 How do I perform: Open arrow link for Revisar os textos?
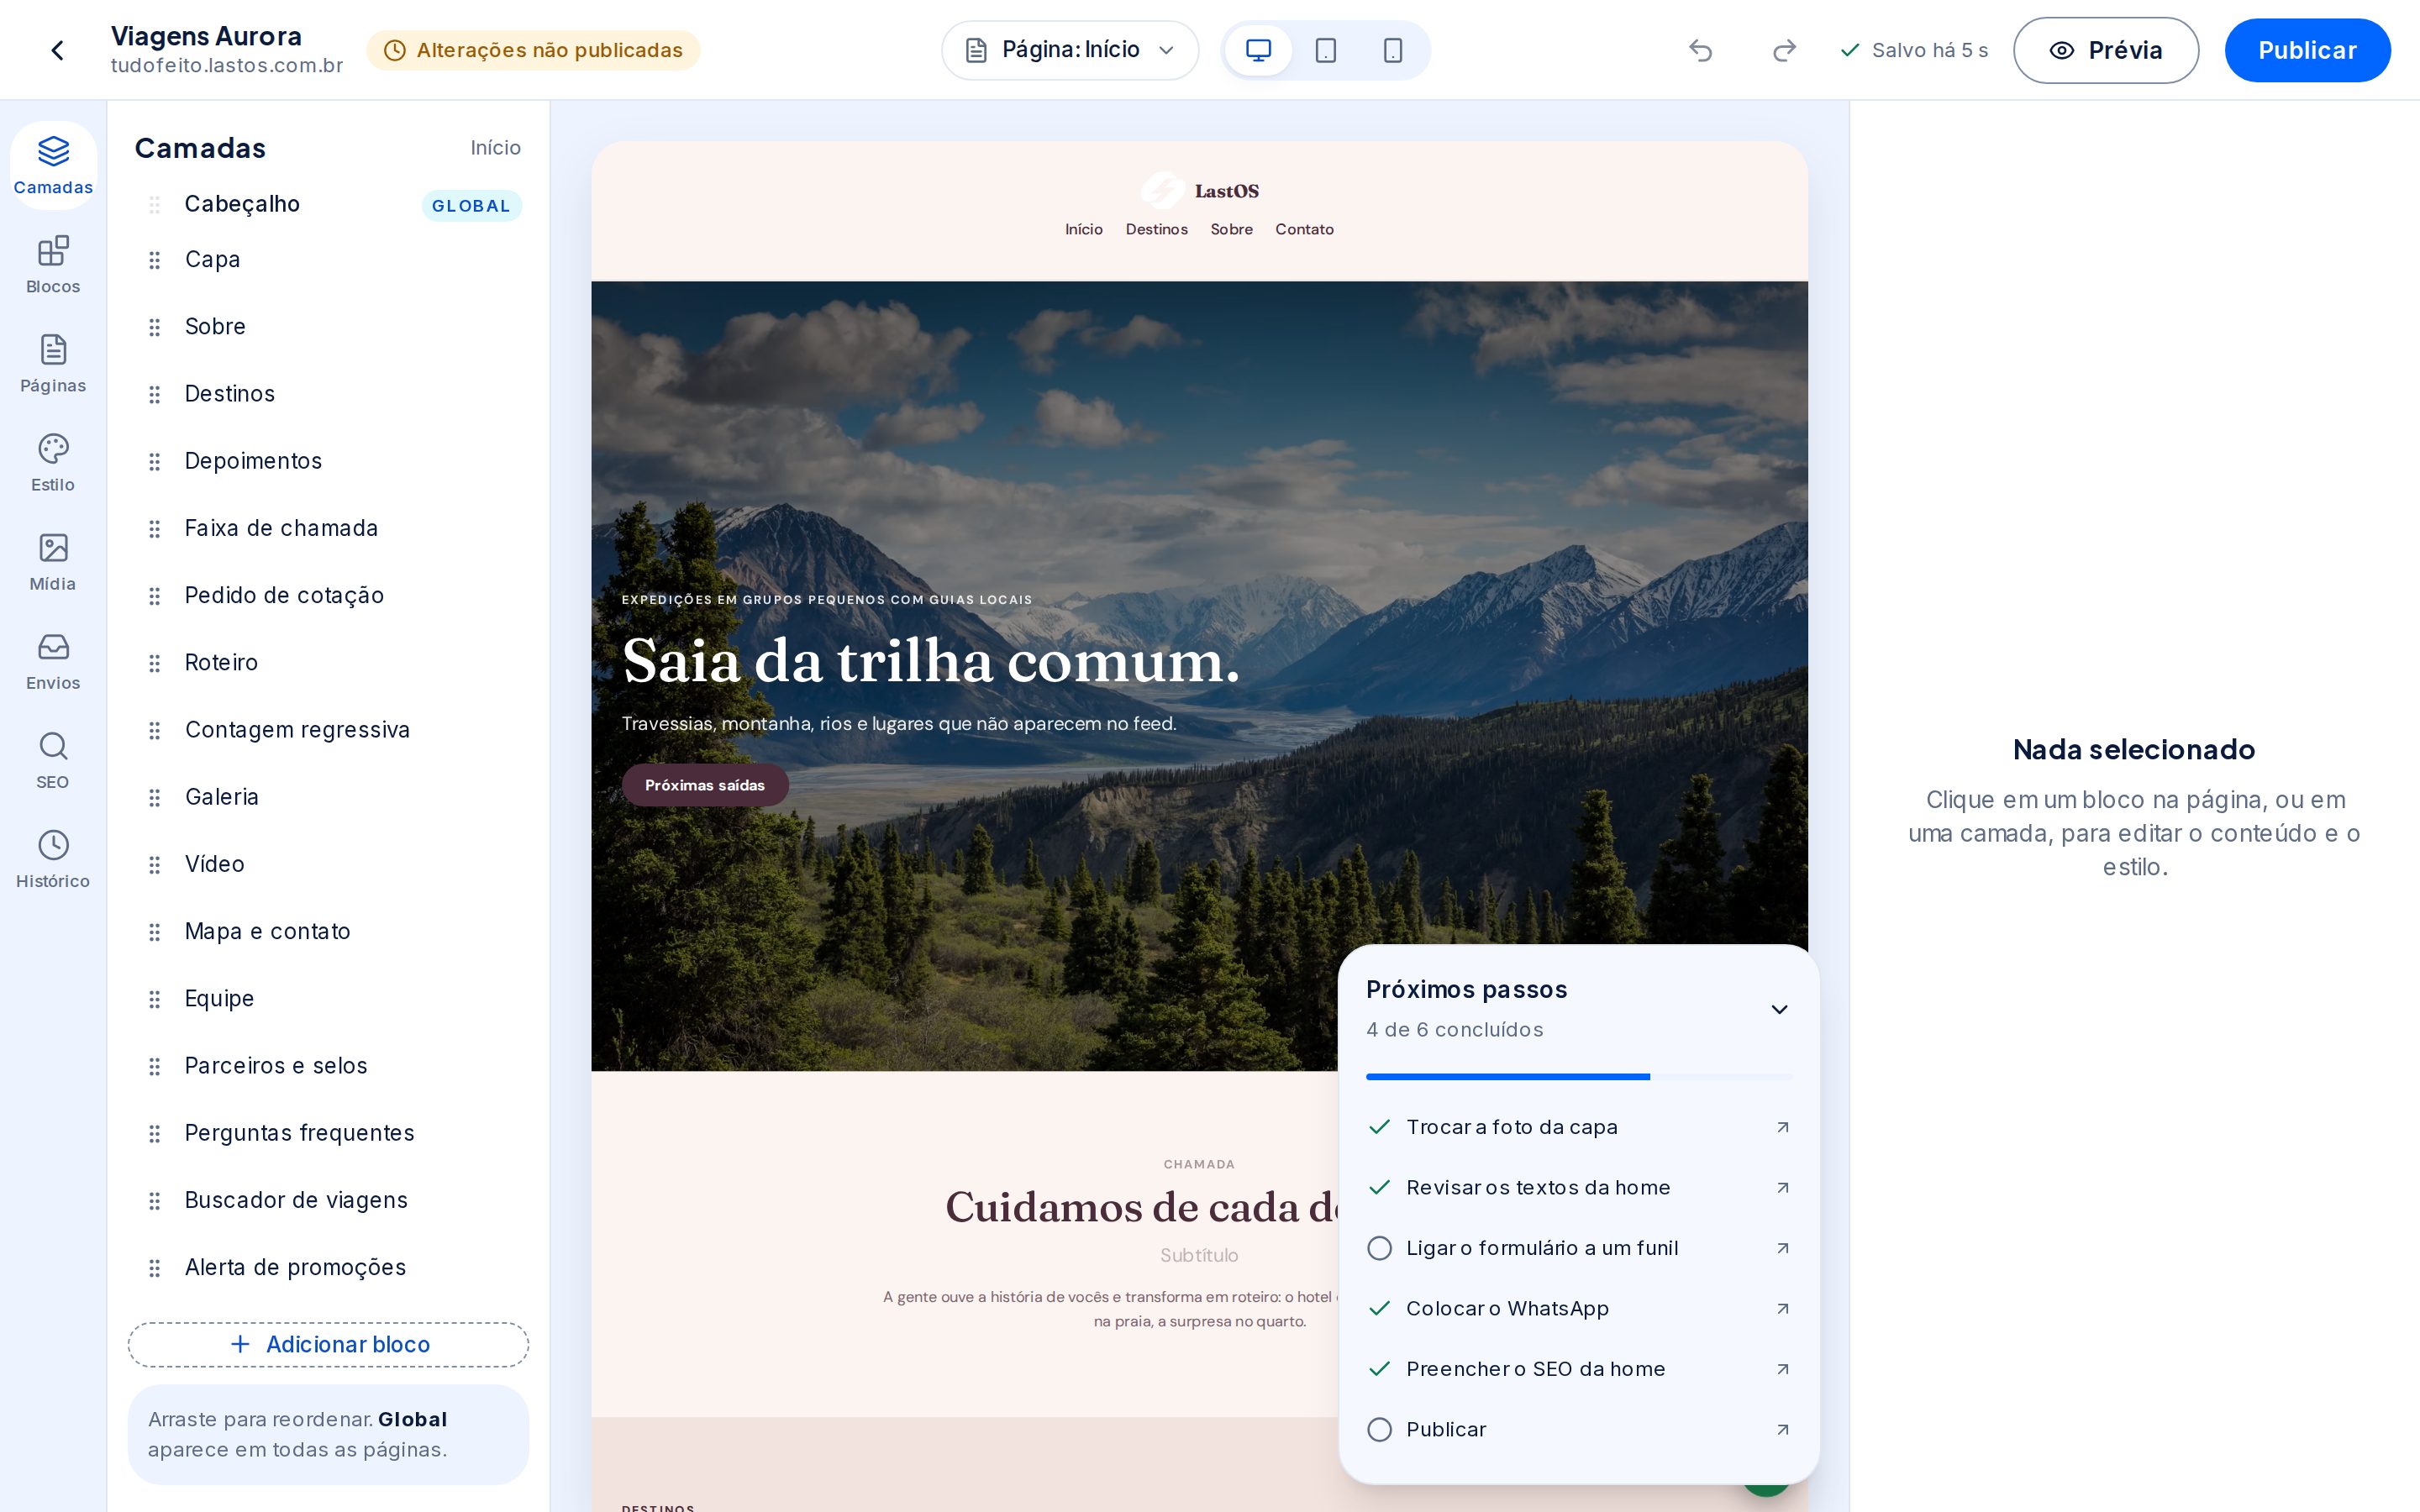1782,1187
